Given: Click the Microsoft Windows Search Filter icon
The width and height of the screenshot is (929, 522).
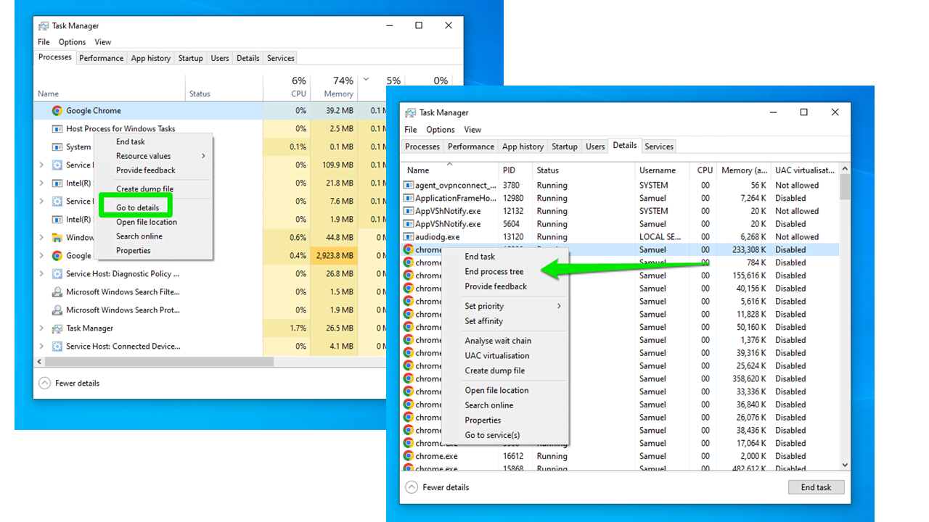Looking at the screenshot, I should click(x=57, y=292).
